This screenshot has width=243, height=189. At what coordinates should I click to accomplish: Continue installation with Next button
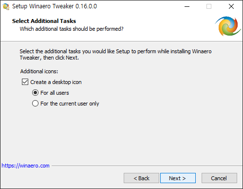coord(178,178)
